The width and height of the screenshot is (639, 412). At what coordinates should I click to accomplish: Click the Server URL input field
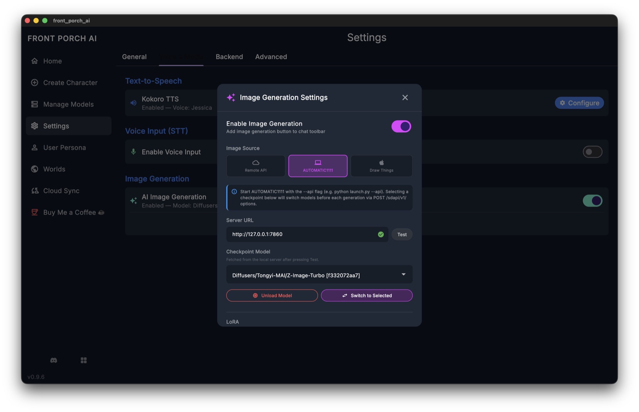tap(307, 235)
